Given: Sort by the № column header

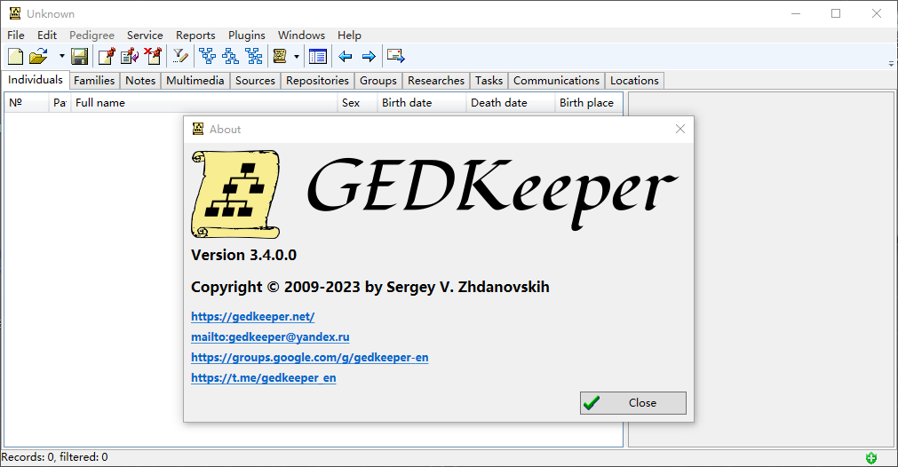Looking at the screenshot, I should 27,103.
